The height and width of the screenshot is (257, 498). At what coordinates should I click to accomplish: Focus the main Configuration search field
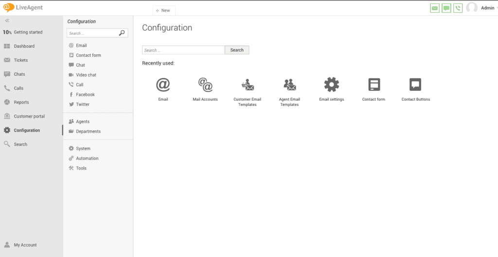pyautogui.click(x=183, y=50)
